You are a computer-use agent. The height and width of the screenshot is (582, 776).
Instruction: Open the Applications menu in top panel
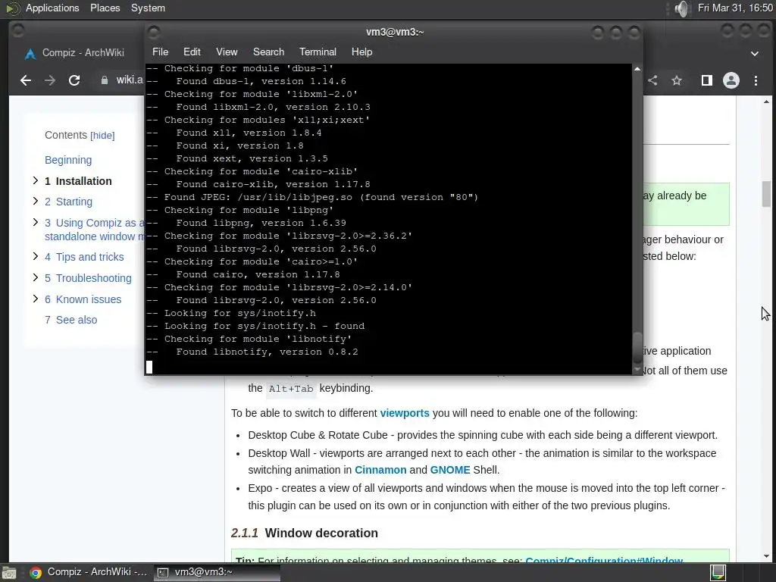point(52,8)
